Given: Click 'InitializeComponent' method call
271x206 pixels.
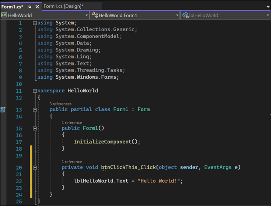Looking at the screenshot, I should click(x=103, y=142).
